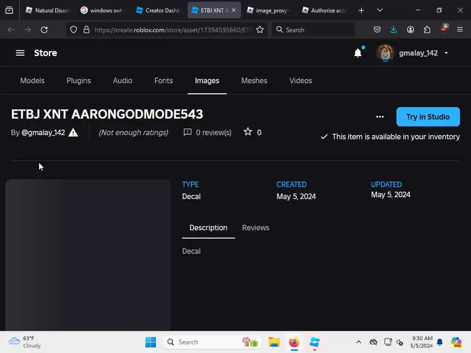Click the reviews comment icon

pos(188,132)
